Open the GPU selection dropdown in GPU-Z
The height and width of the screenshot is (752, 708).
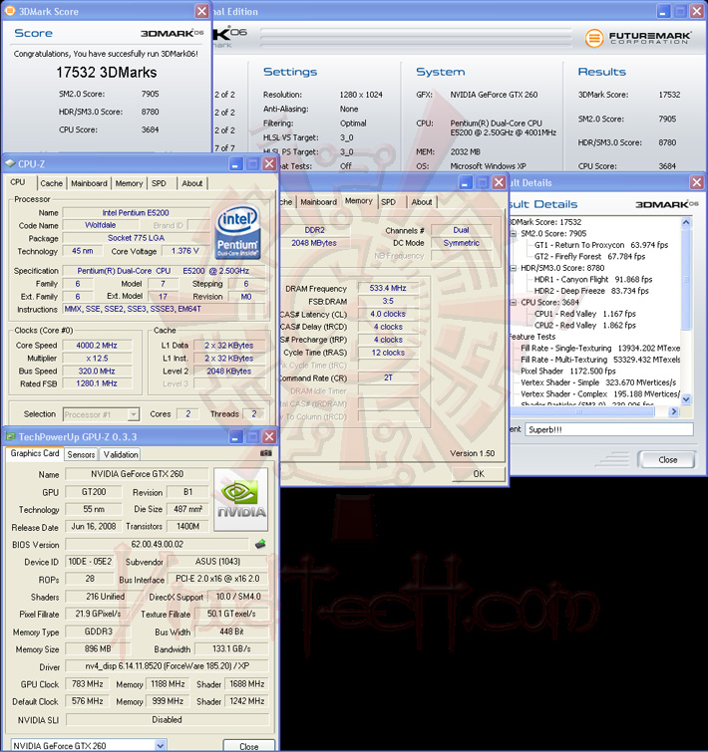click(161, 745)
